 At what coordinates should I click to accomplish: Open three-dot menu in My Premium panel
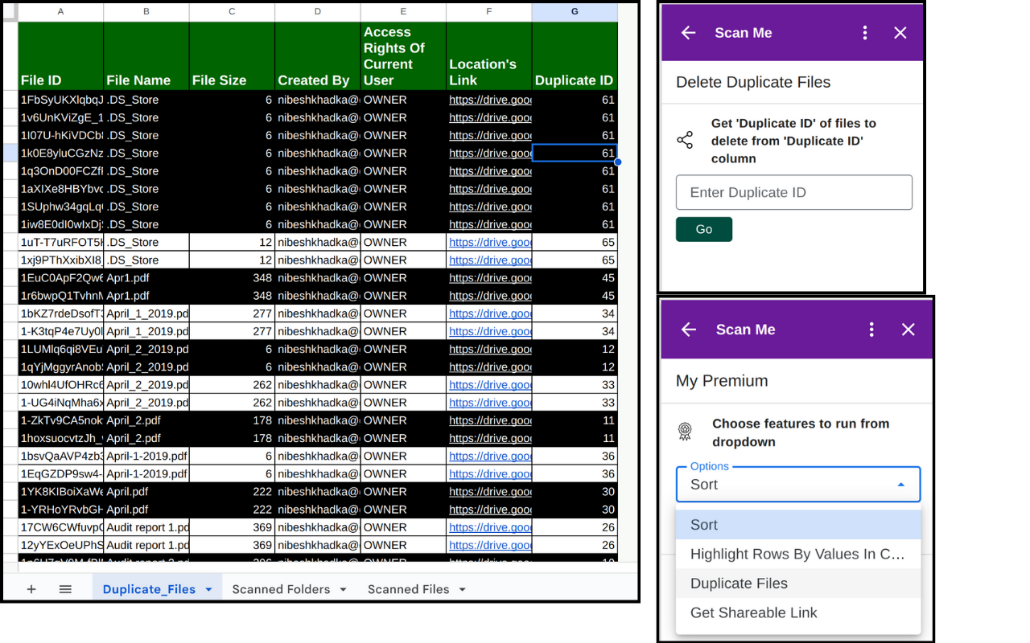tap(871, 330)
